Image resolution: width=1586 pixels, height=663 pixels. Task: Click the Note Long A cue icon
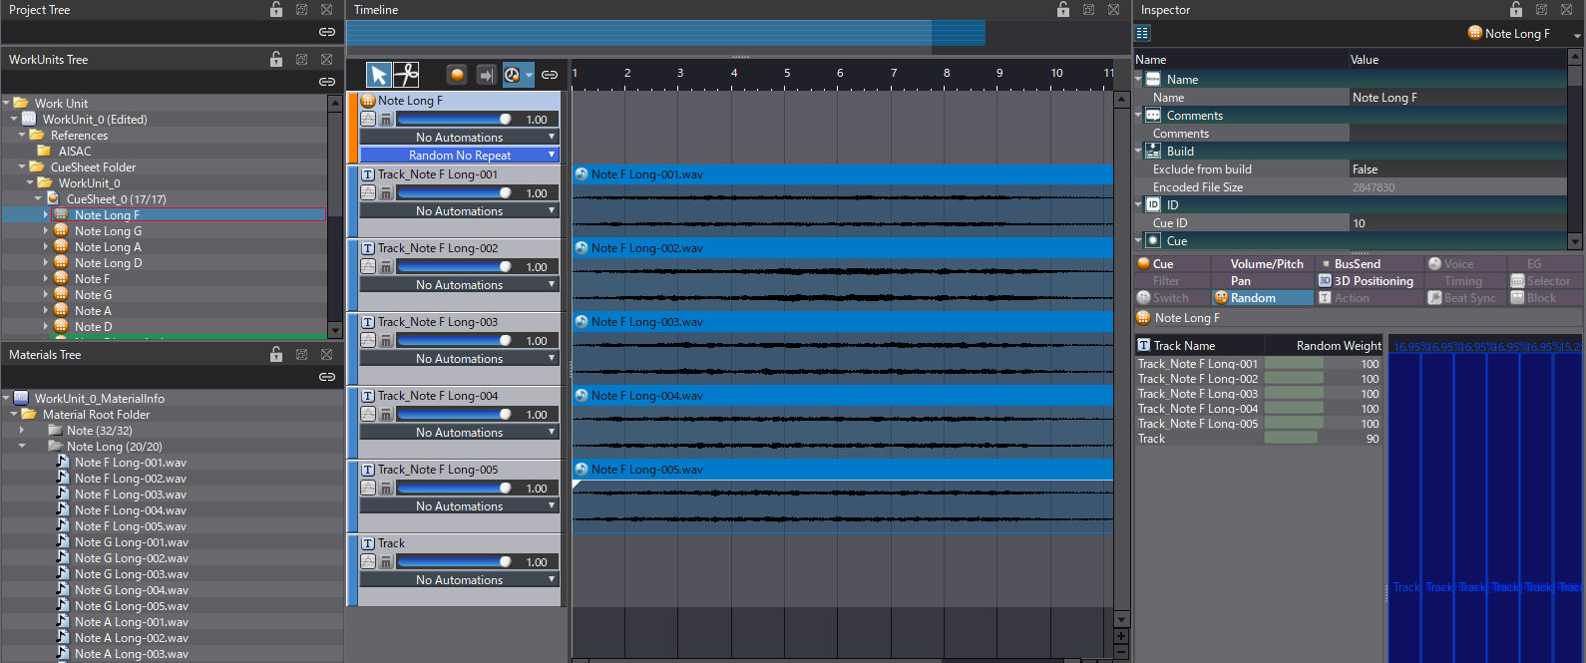pyautogui.click(x=61, y=246)
